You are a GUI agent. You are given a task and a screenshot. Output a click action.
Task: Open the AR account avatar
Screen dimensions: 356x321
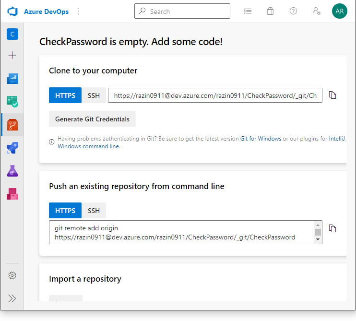tap(339, 11)
